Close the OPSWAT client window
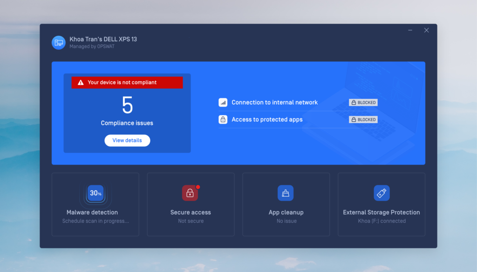This screenshot has height=272, width=477. pyautogui.click(x=426, y=30)
